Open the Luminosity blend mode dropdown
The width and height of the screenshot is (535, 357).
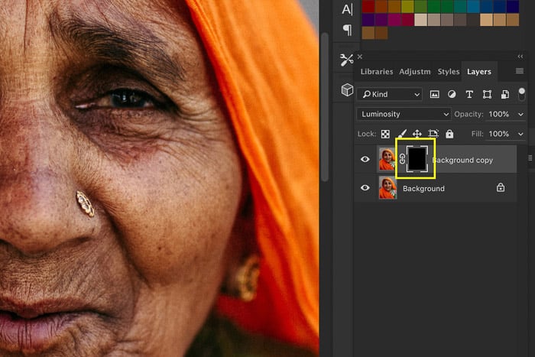[x=404, y=114]
